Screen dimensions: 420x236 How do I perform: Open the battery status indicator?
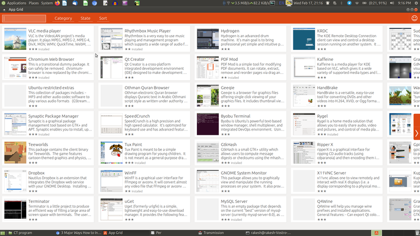(x=364, y=3)
